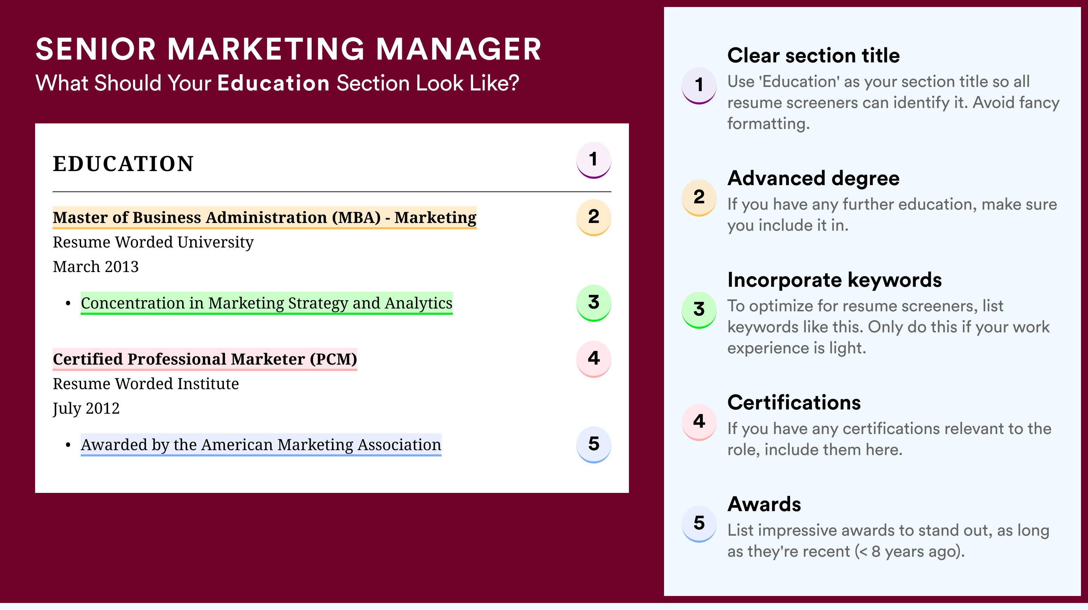Click the 'Certifications' tip heading
Viewport: 1088px width, 610px height.
point(794,402)
